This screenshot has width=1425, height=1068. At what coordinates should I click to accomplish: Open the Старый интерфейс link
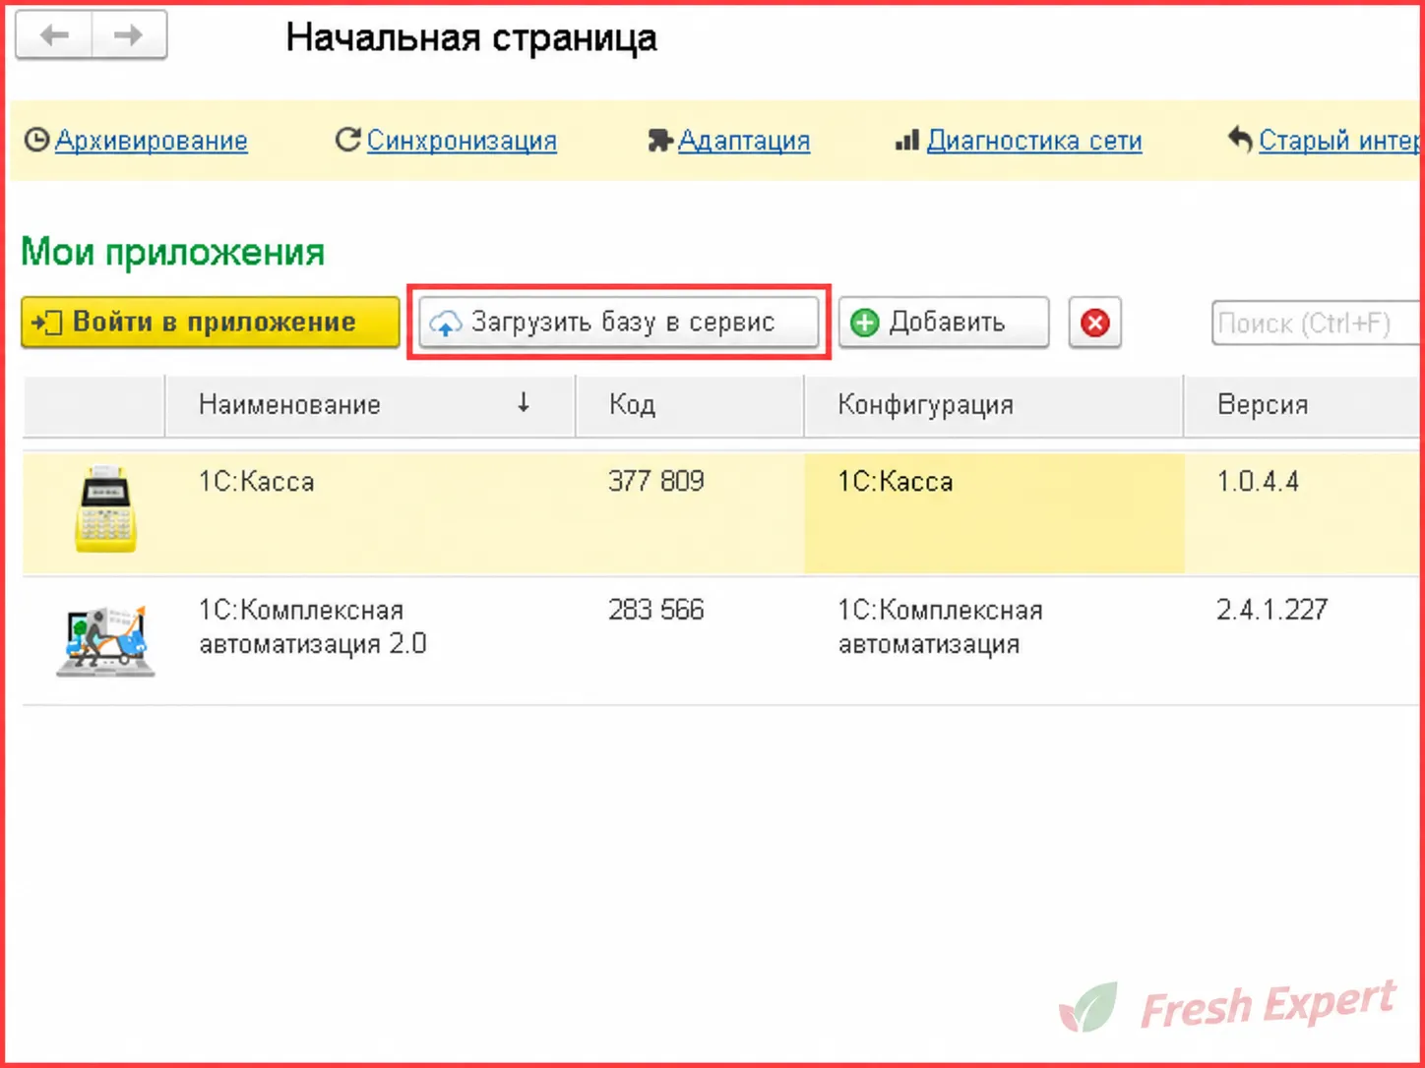pyautogui.click(x=1339, y=141)
